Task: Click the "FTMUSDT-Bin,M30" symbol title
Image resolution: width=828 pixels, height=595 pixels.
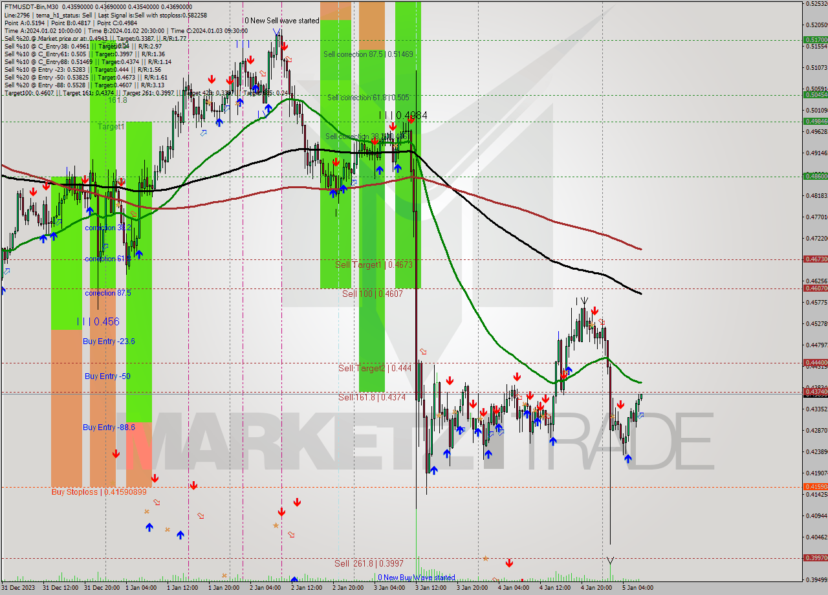Action: (x=31, y=6)
